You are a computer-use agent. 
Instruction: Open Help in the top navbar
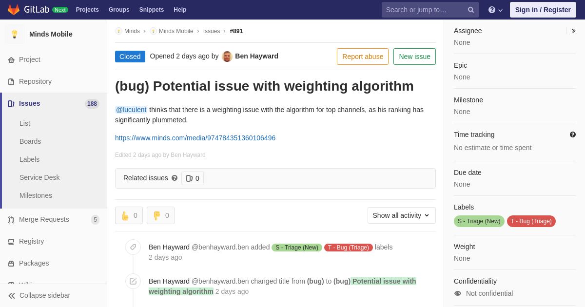(180, 10)
